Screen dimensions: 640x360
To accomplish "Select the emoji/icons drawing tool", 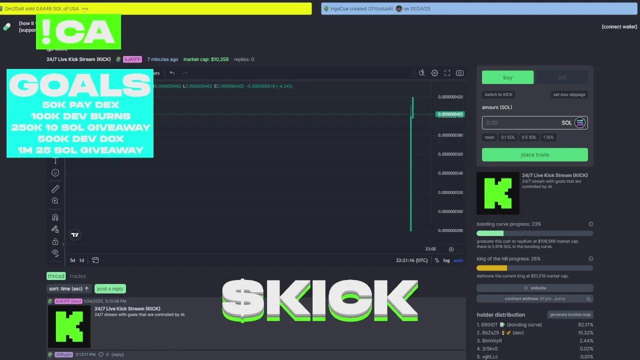I will click(x=55, y=172).
